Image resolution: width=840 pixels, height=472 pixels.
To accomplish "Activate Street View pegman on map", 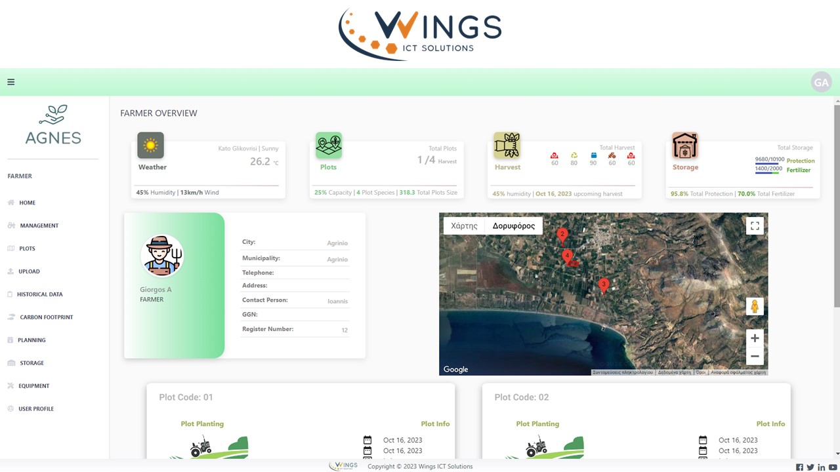I will click(x=755, y=306).
